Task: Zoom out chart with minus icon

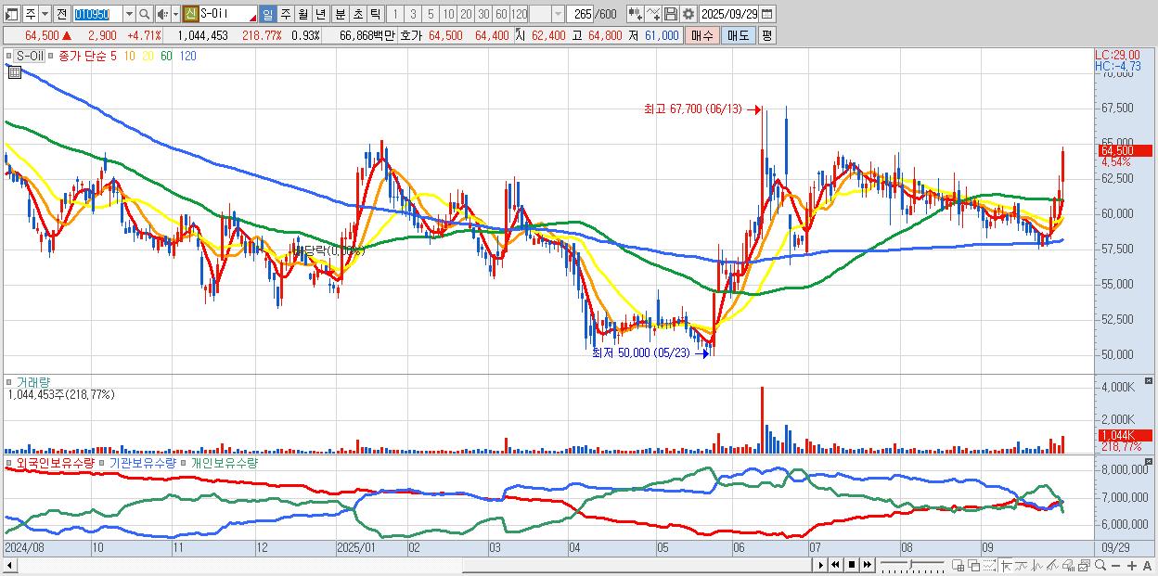Action: click(1116, 566)
